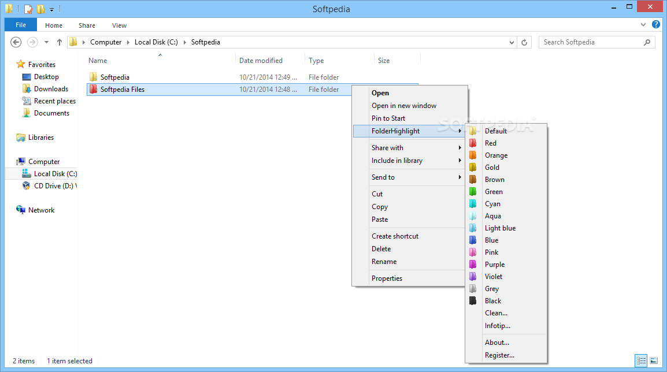Click the yellow Softpedia folder icon
667x372 pixels.
click(x=93, y=77)
